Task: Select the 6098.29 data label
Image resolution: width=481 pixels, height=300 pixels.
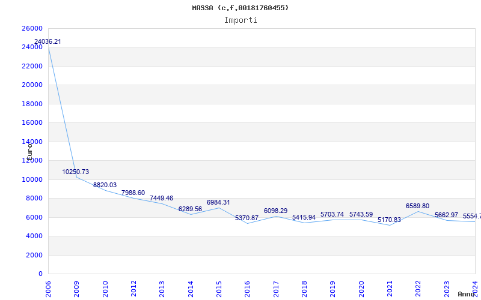Action: click(x=275, y=211)
